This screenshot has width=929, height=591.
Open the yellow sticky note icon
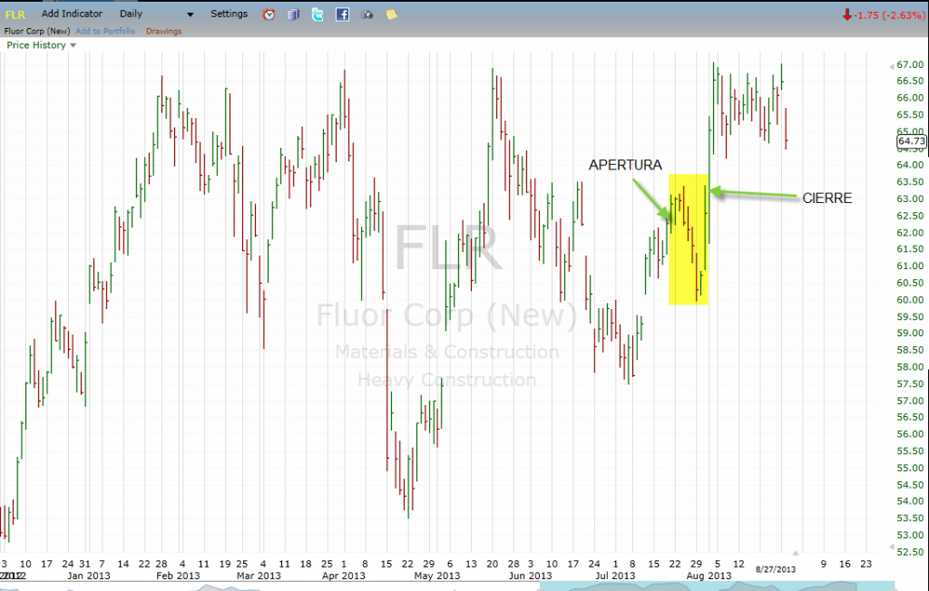click(391, 15)
